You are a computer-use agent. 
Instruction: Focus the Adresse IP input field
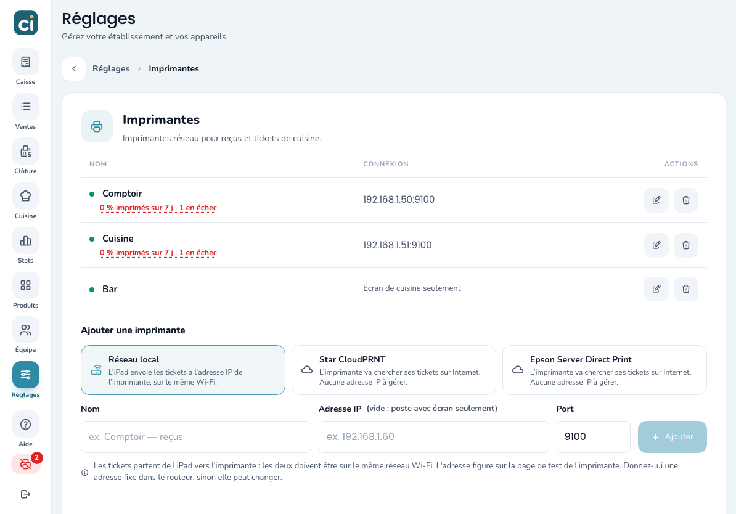point(434,437)
